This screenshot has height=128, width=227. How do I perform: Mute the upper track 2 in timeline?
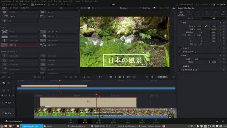pyautogui.click(x=6, y=103)
